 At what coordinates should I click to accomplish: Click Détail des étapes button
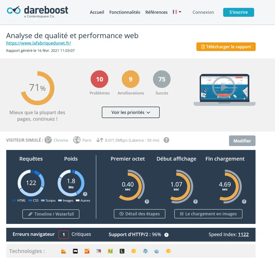[x=140, y=214]
